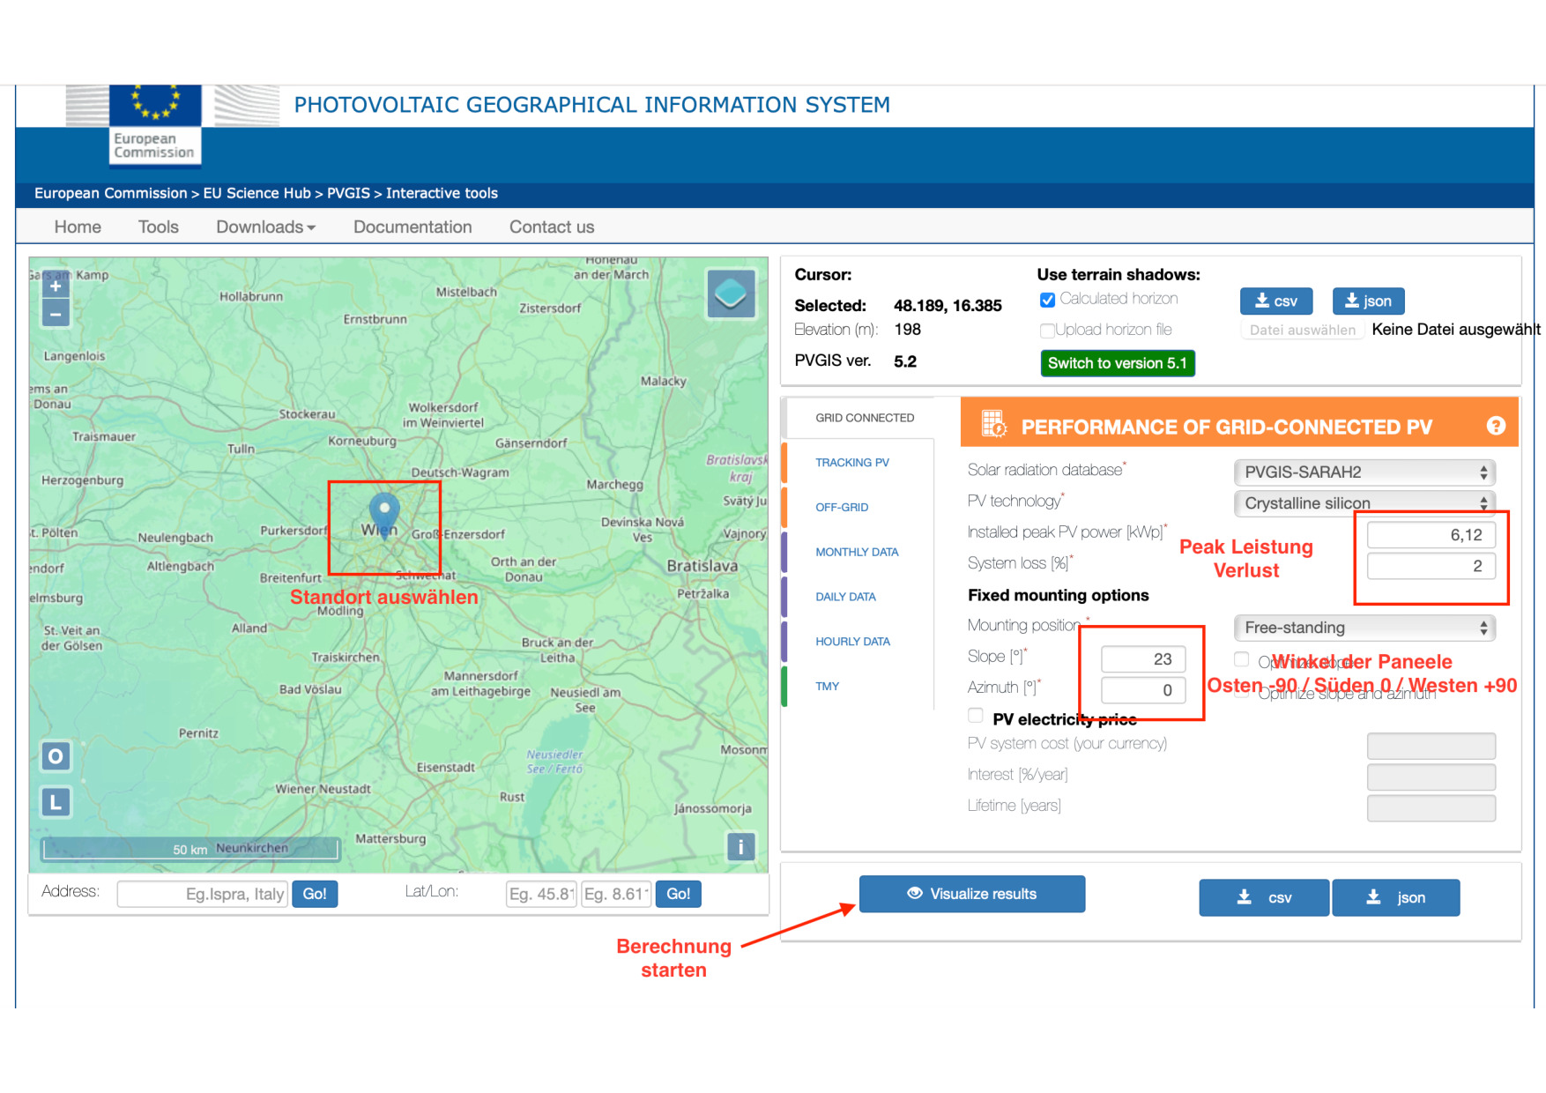1546x1093 pixels.
Task: Open the TMY tab
Action: click(x=827, y=687)
